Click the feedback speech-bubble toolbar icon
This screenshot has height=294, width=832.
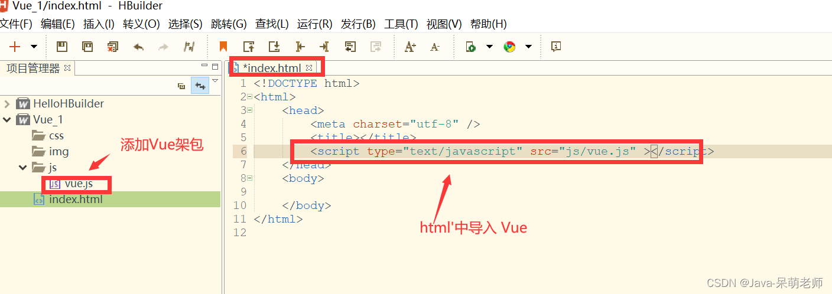click(x=555, y=47)
